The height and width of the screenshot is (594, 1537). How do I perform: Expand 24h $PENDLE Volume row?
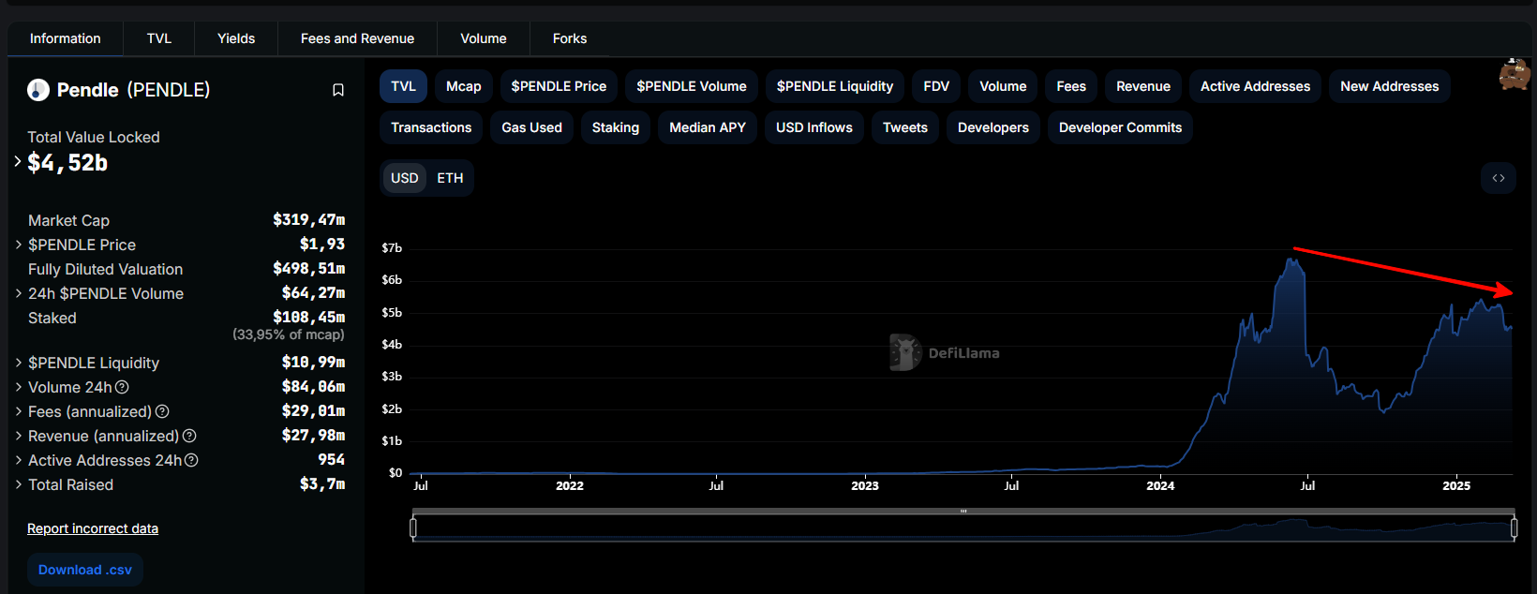(x=19, y=293)
